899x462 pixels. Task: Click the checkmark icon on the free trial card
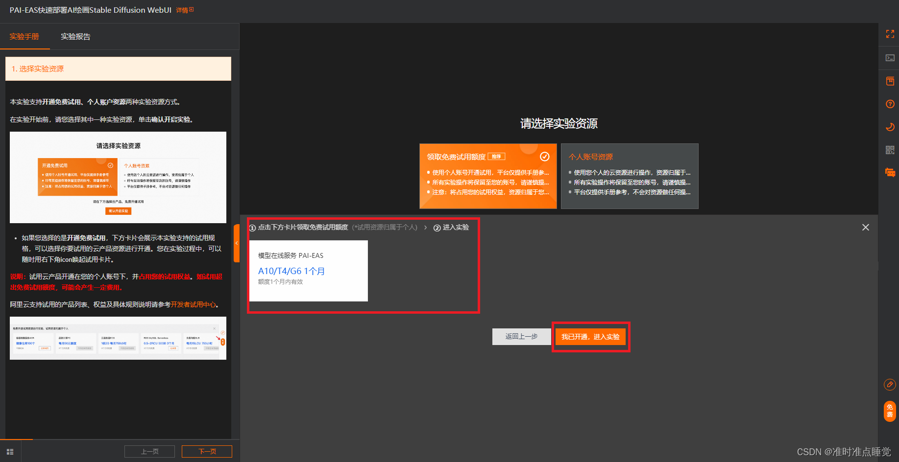pyautogui.click(x=544, y=157)
